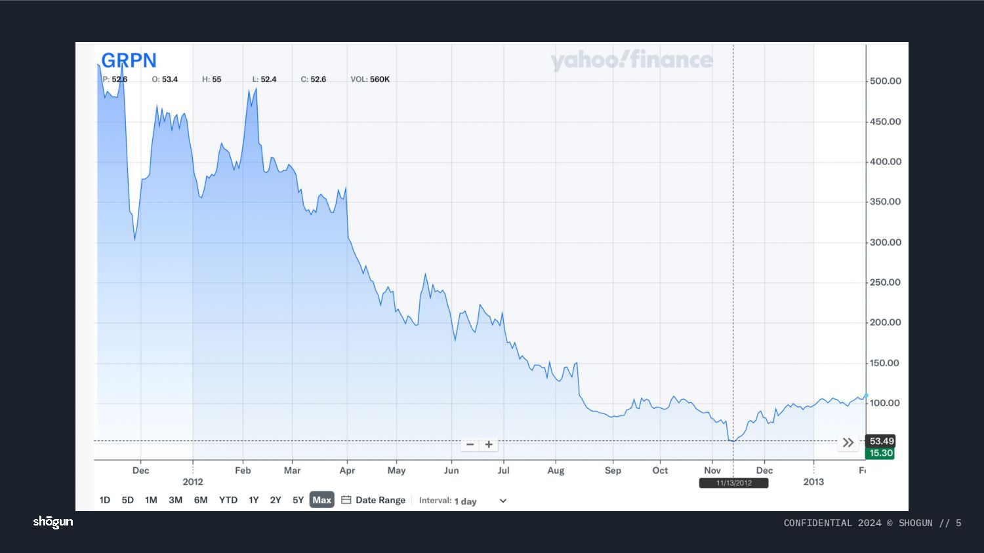
Task: Select the 5Y range option
Action: point(298,500)
